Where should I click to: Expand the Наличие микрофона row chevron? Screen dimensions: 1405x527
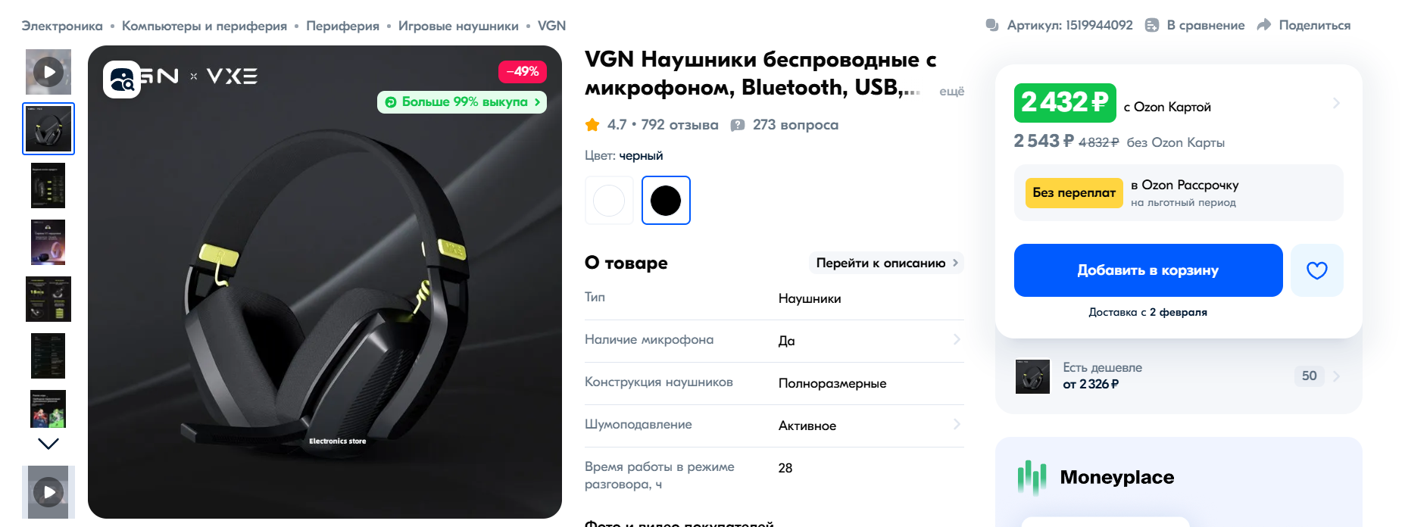[x=957, y=339]
